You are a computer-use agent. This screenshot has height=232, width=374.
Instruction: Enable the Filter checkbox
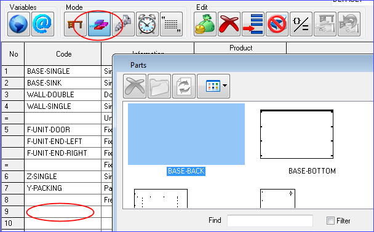(x=330, y=220)
